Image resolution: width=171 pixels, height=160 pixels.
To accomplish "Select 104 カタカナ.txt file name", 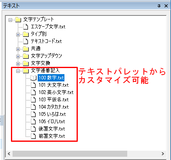I will tap(53, 107).
